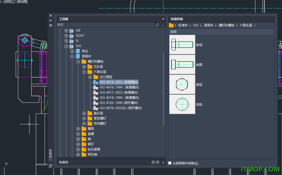Click the 特征 category icon
This screenshot has height=175, width=282.
point(78,51)
